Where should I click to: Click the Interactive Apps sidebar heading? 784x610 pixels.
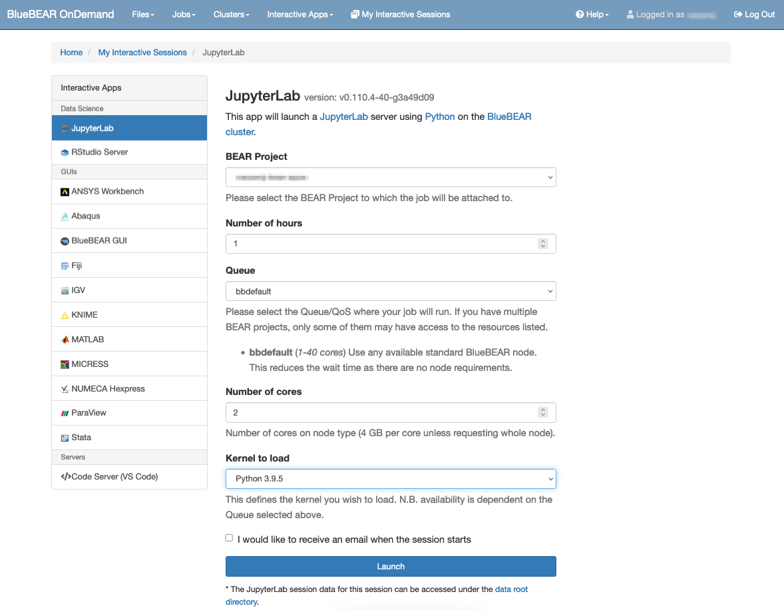[x=130, y=88]
